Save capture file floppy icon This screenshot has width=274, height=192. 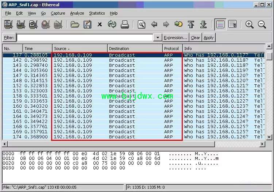click(87, 24)
